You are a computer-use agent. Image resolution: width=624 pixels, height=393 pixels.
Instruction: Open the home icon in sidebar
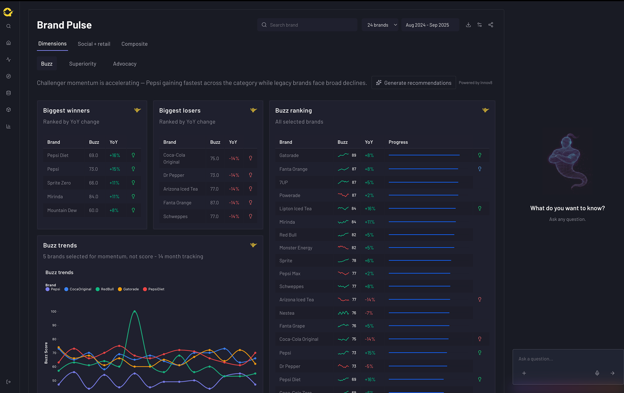coord(9,43)
